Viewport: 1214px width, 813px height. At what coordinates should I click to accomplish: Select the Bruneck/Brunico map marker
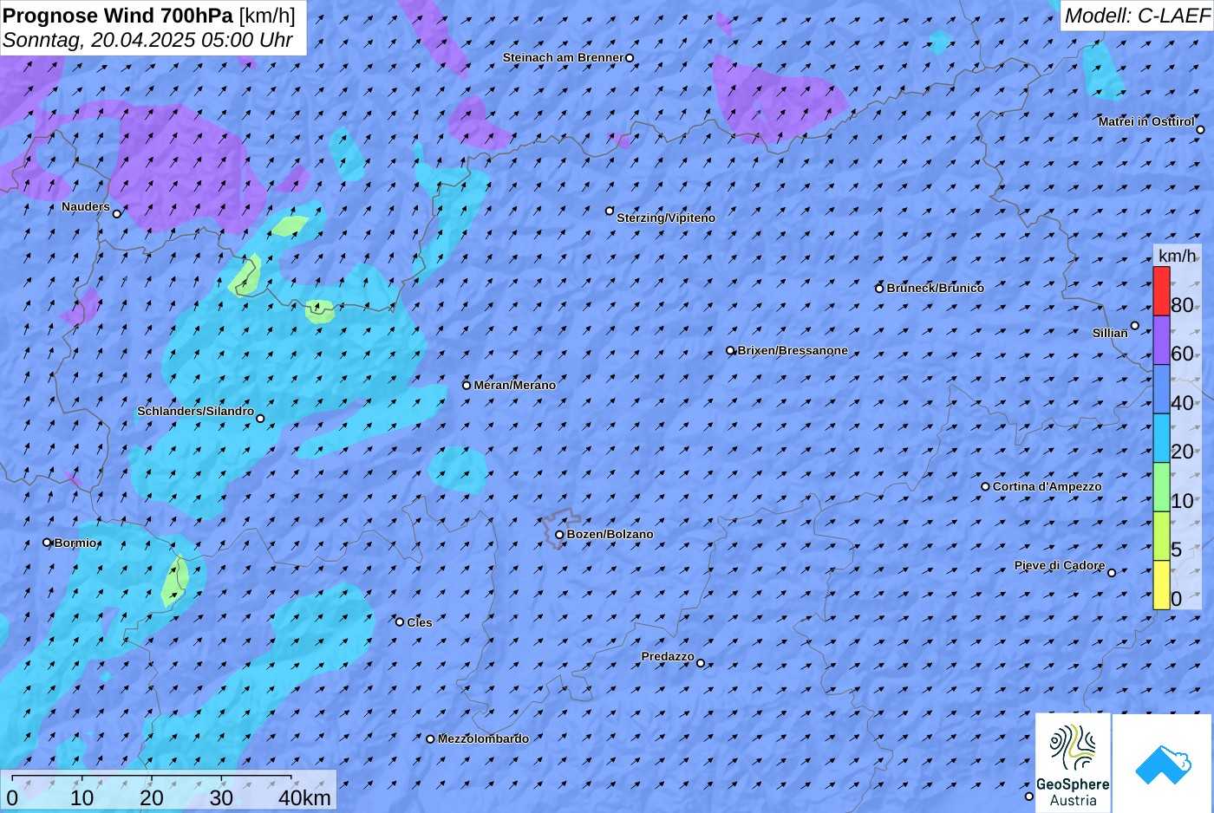click(879, 289)
